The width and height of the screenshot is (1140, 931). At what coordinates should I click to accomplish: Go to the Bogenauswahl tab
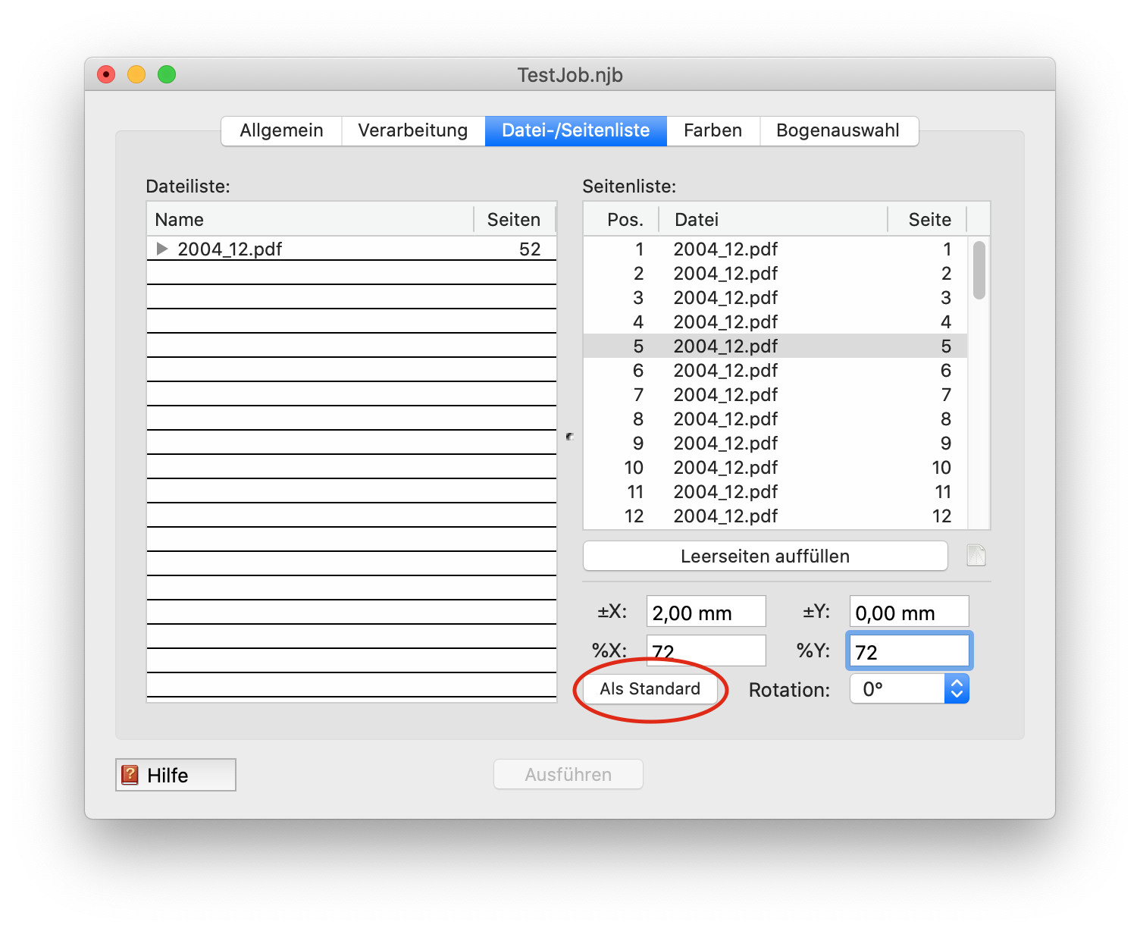[x=838, y=130]
